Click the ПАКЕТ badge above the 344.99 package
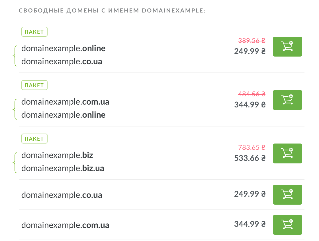This screenshot has width=319, height=241. pos(34,85)
